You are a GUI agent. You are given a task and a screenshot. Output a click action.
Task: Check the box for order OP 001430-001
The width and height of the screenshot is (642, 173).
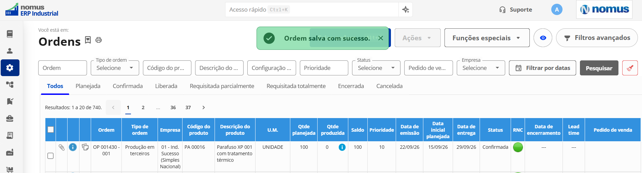click(50, 156)
